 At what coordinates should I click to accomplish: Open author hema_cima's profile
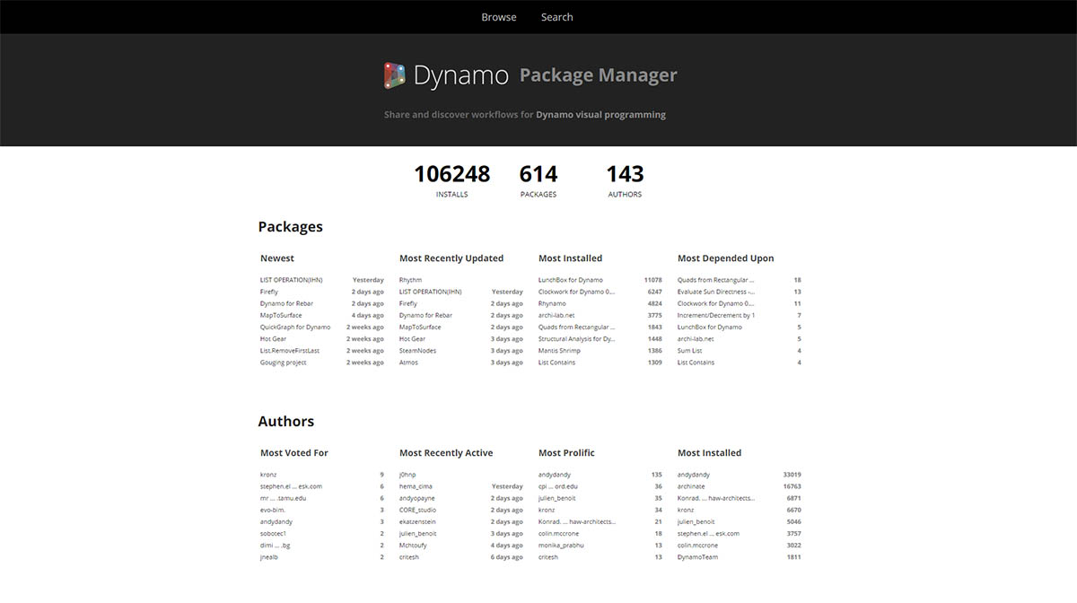pos(417,486)
